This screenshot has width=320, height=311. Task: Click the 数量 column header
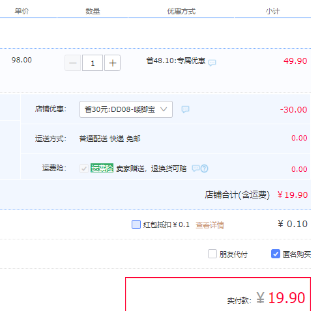point(93,11)
